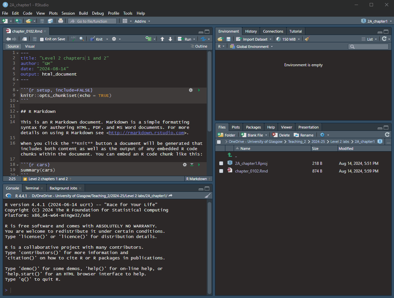Screen dimensions: 394x298
Task: Clear environment objects with broom icon
Action: (x=307, y=39)
